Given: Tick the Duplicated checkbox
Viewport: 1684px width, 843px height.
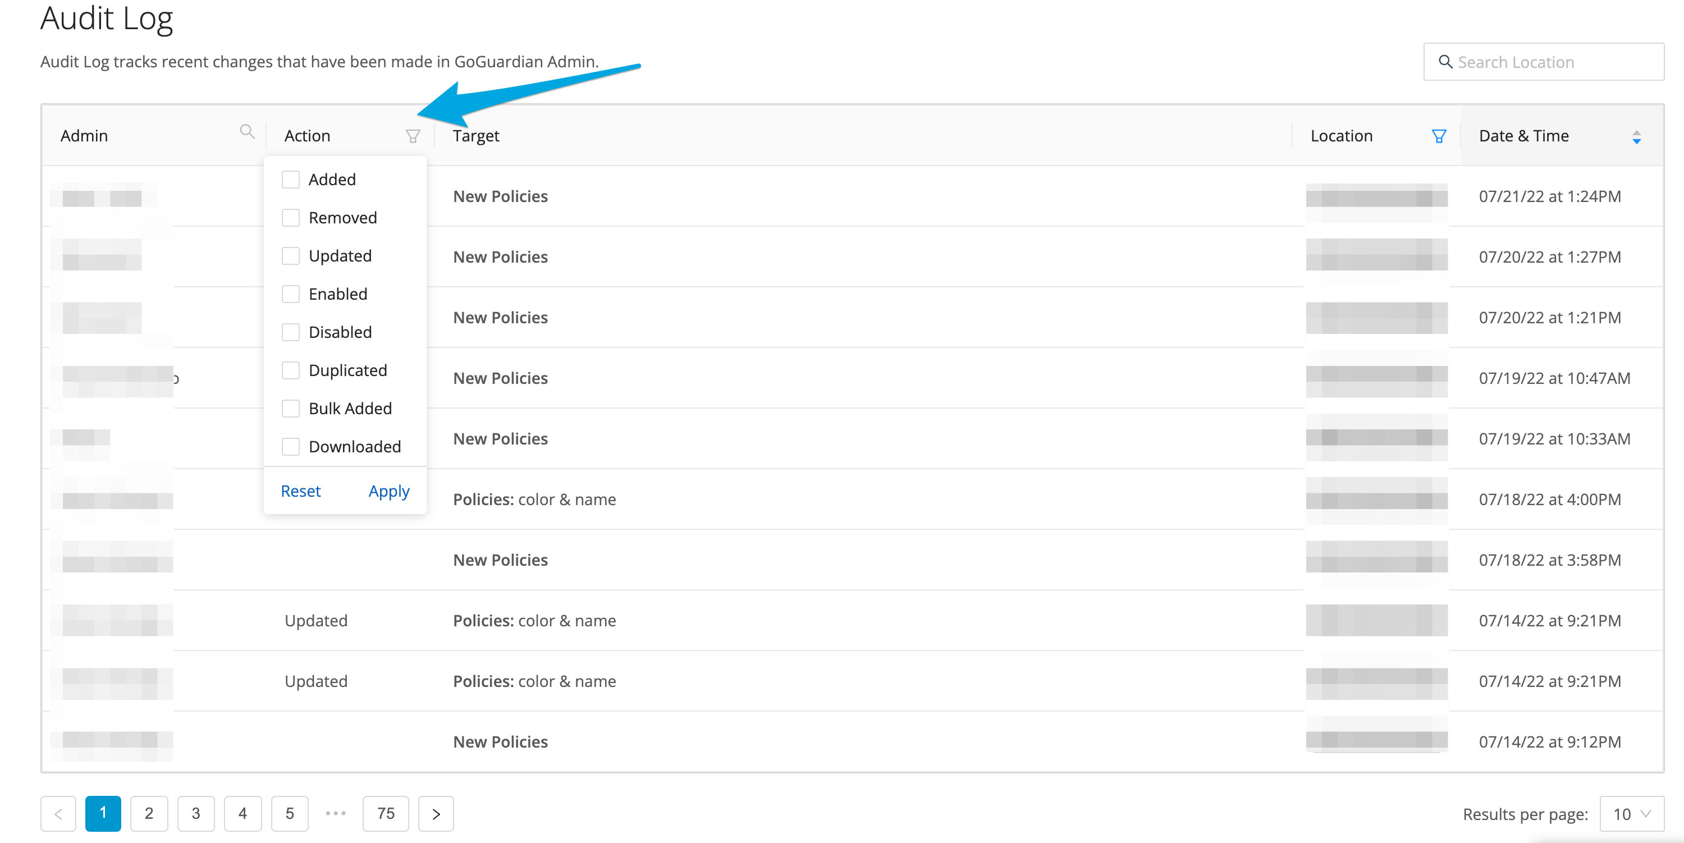Looking at the screenshot, I should click(x=290, y=370).
